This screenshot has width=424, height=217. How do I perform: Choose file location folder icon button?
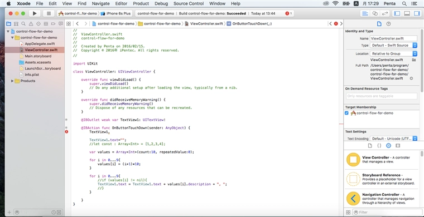coord(414,60)
